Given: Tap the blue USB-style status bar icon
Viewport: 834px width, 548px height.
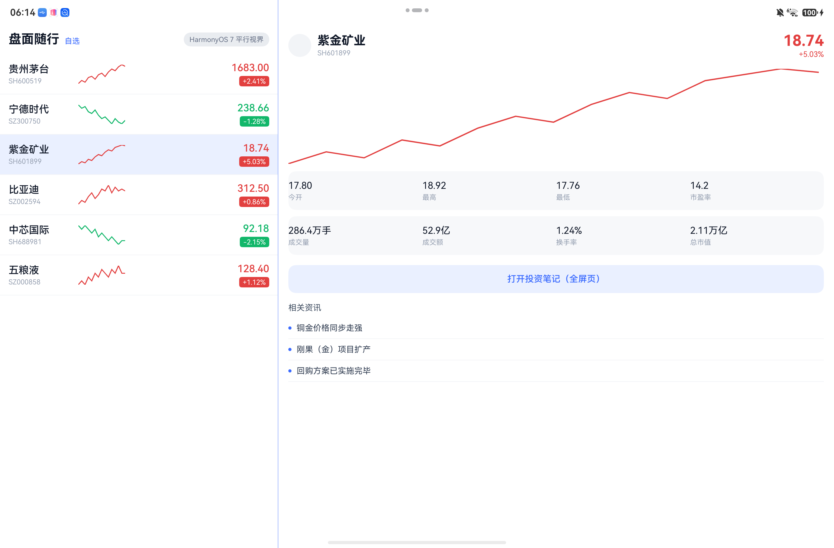Looking at the screenshot, I should click(42, 13).
